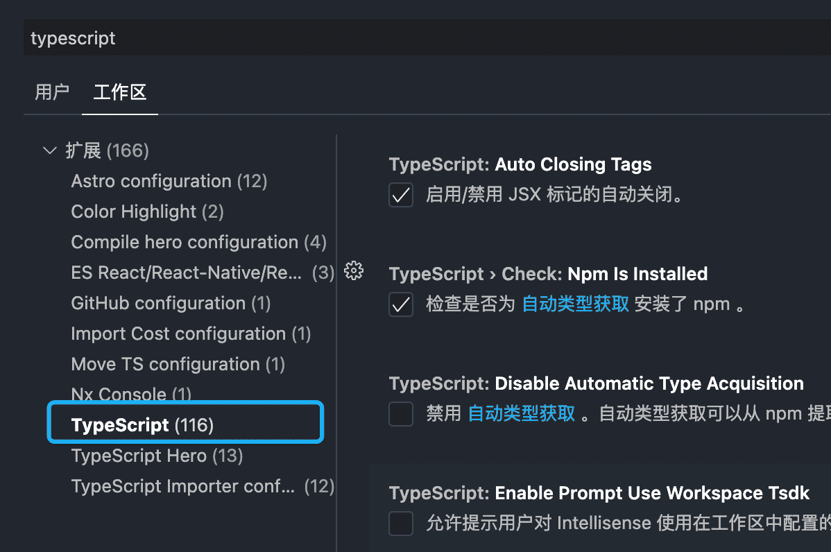Screen dimensions: 831x552
Task: Select the 工作区 settings tab
Action: click(120, 92)
